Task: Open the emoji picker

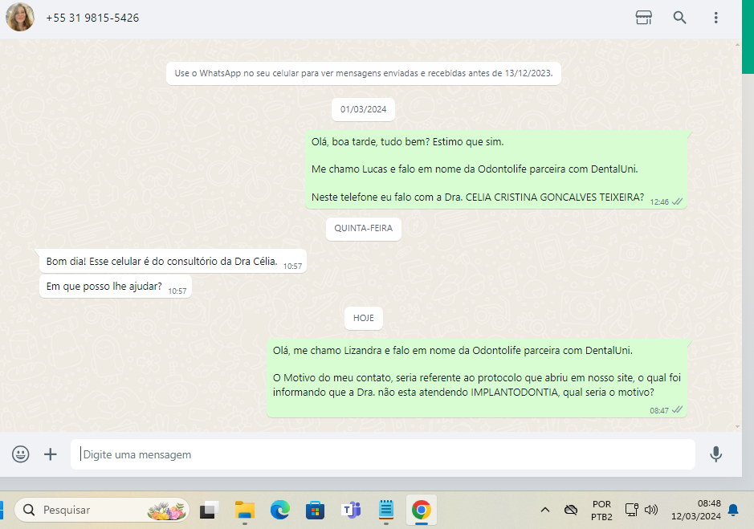Action: pyautogui.click(x=21, y=454)
